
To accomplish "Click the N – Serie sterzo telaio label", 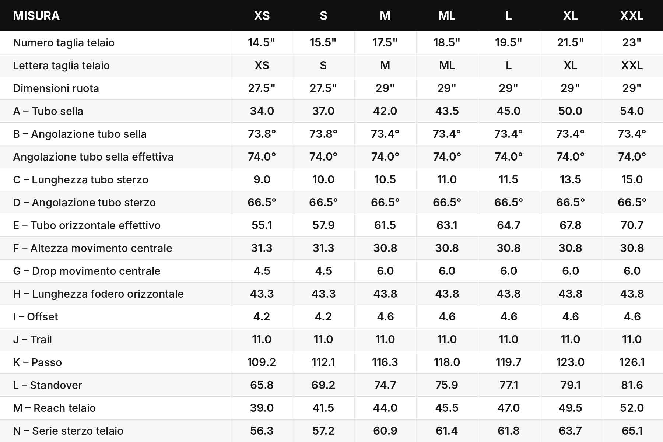I will 68,431.
